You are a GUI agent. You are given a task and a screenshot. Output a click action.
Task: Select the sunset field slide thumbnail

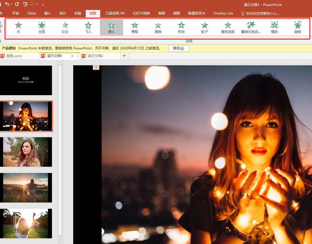point(26,187)
